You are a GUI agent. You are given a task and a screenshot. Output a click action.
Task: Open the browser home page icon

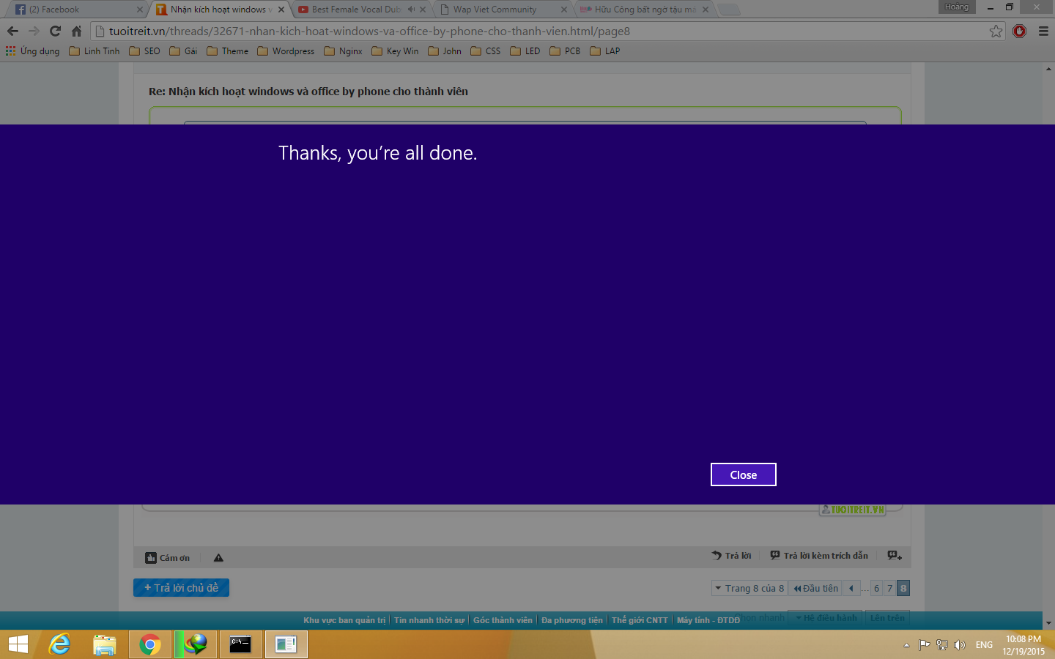tap(76, 31)
